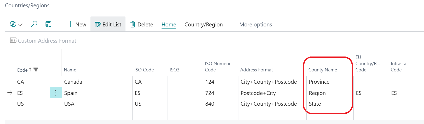This screenshot has height=124, width=424.
Task: Click Canada's ISO Code CA cell
Action: [150, 82]
